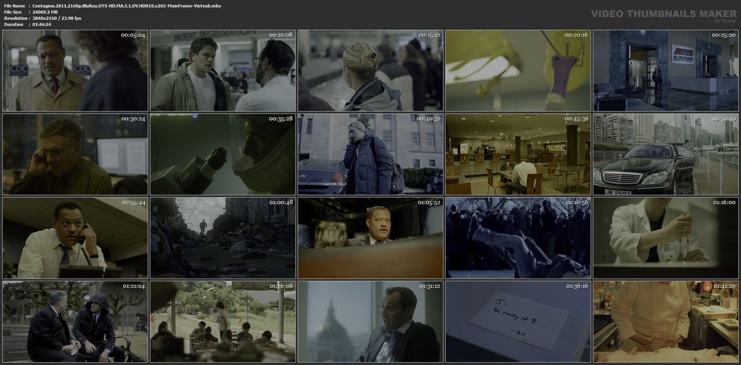741x365 pixels.
Task: Select the thumbnail stamped 00:20:16
Action: (x=518, y=70)
